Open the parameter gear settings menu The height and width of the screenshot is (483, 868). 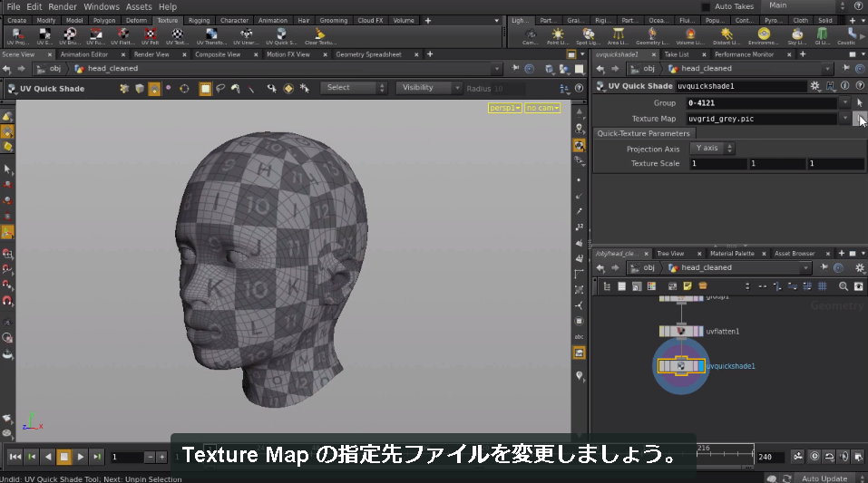tap(814, 86)
